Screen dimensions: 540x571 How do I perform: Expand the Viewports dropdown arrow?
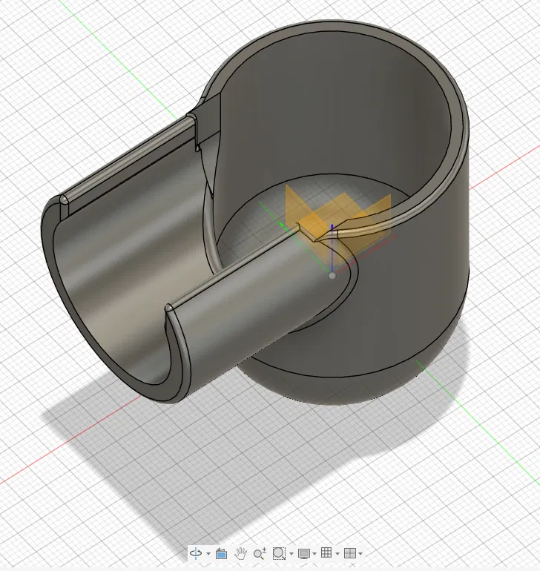pos(360,554)
